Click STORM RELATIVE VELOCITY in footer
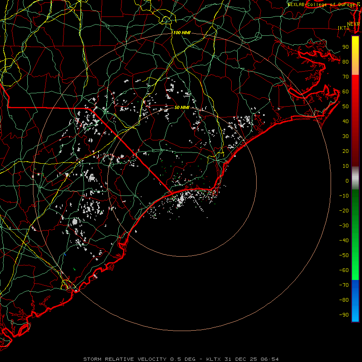Viewport: 362px width, 362px height. [125, 359]
